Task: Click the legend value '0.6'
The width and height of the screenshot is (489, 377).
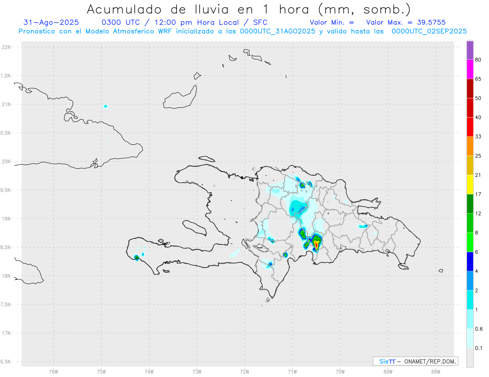Action: (x=479, y=329)
